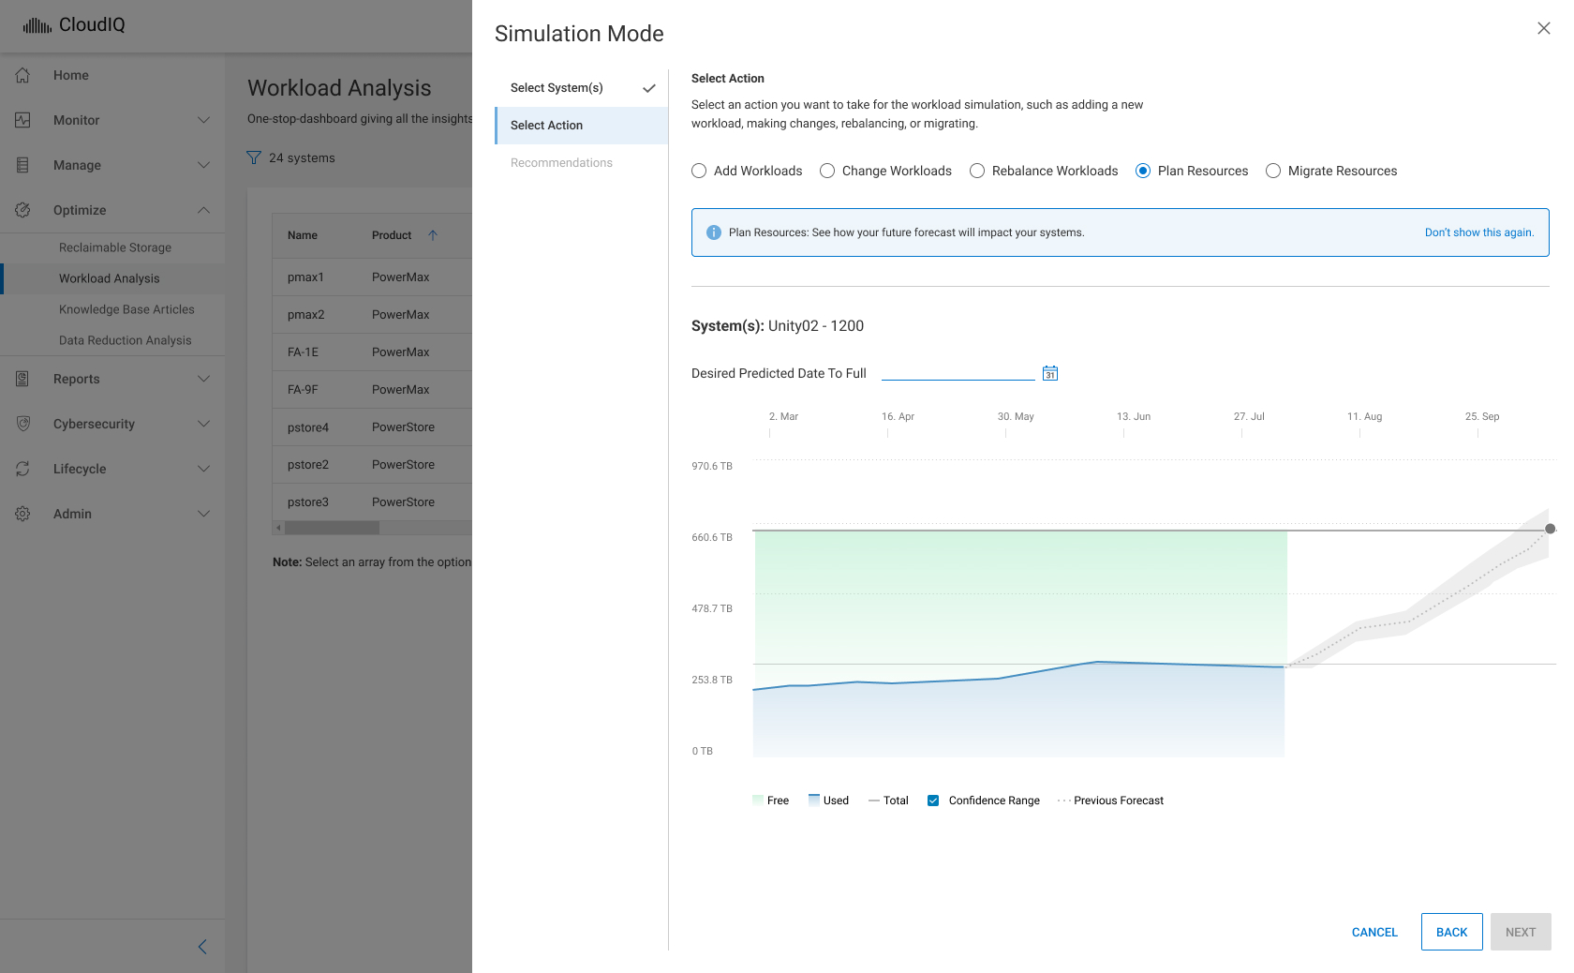
Task: Select the Change Workloads radio button
Action: pyautogui.click(x=827, y=171)
